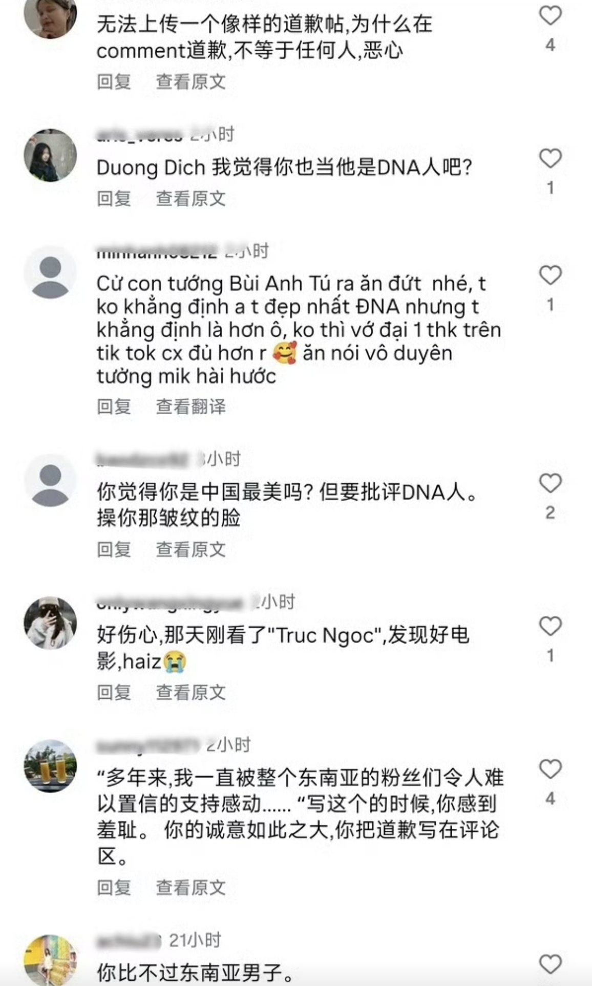
Task: Open profile picture of Duong Dich commenter
Action: click(50, 155)
